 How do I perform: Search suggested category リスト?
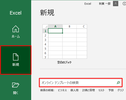(x=102, y=90)
